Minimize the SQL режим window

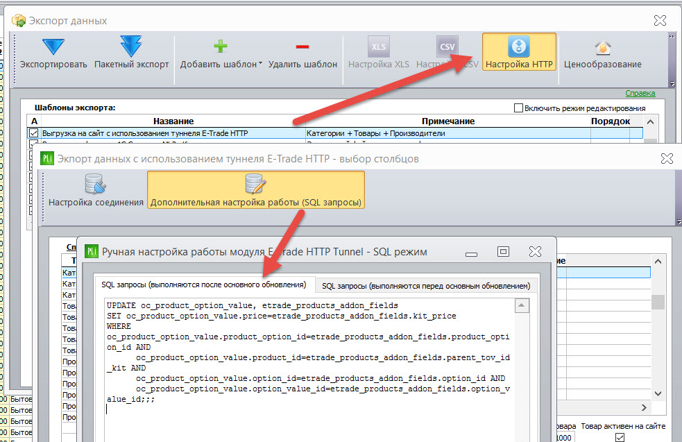pyautogui.click(x=471, y=254)
